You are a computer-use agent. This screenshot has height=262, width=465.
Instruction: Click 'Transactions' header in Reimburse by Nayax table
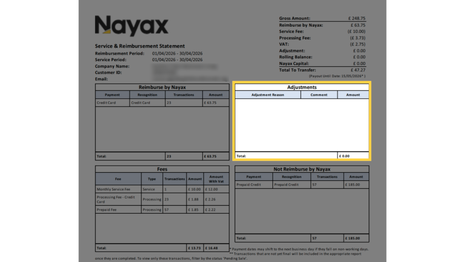click(x=184, y=95)
